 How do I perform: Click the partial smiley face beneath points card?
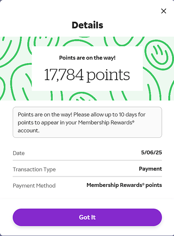(x=83, y=96)
